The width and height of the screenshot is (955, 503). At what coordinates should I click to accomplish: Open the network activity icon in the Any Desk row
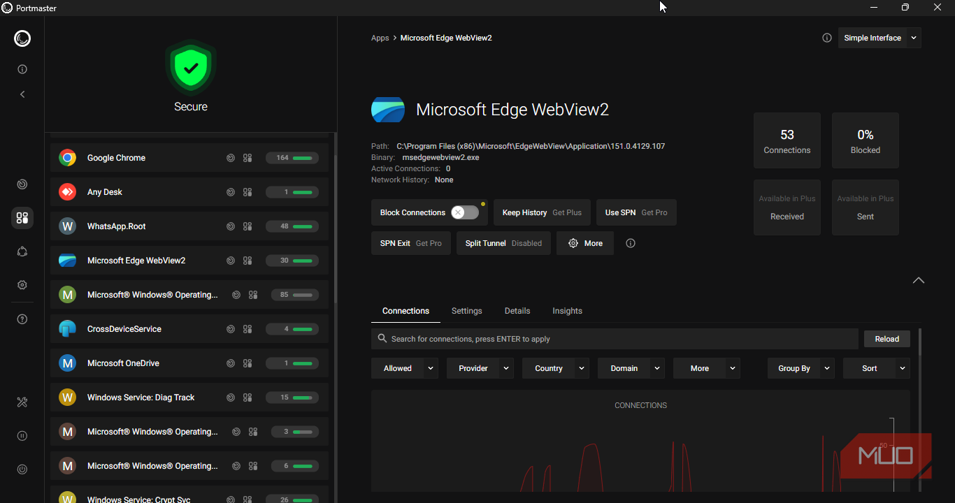231,192
